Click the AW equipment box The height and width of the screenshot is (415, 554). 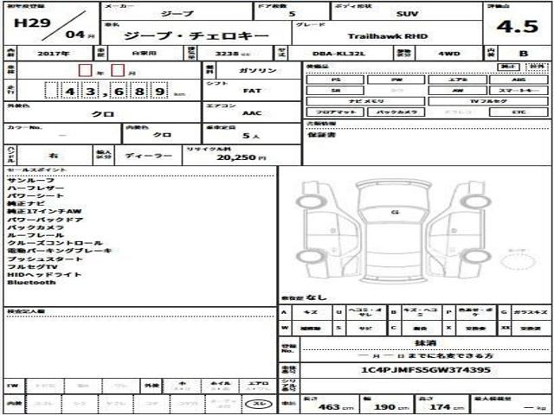(x=458, y=91)
